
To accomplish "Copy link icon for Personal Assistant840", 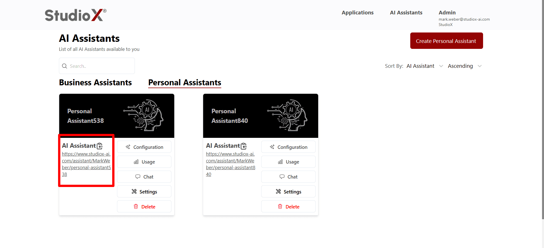I will pyautogui.click(x=244, y=146).
